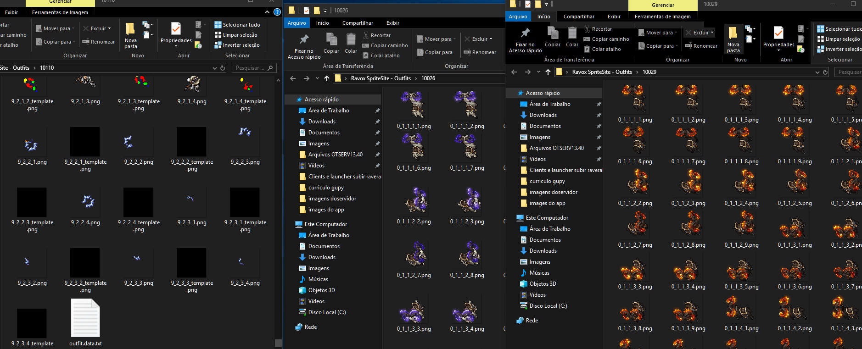Viewport: 862px width, 349px height.
Task: Open Mover para dropdown in 10026 window
Action: pos(437,39)
